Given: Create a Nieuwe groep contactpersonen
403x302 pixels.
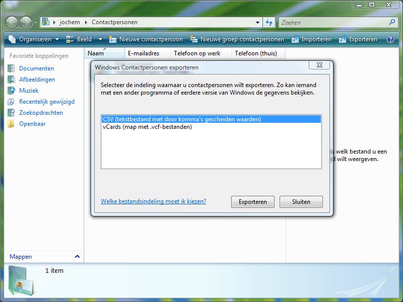Looking at the screenshot, I should click(237, 39).
